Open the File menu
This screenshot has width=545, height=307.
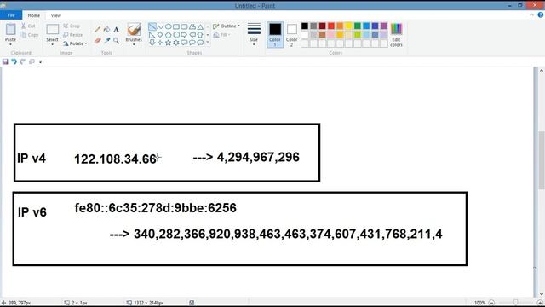11,15
